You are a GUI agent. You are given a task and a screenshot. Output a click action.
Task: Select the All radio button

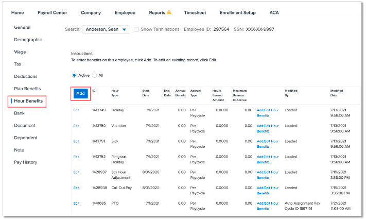coord(95,75)
